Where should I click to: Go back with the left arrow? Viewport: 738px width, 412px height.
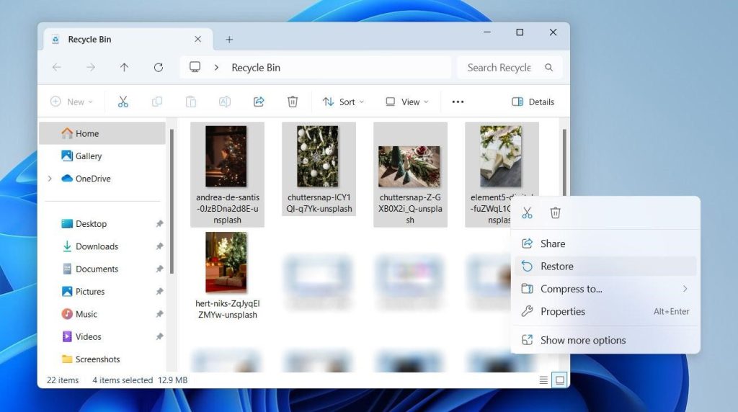click(57, 67)
